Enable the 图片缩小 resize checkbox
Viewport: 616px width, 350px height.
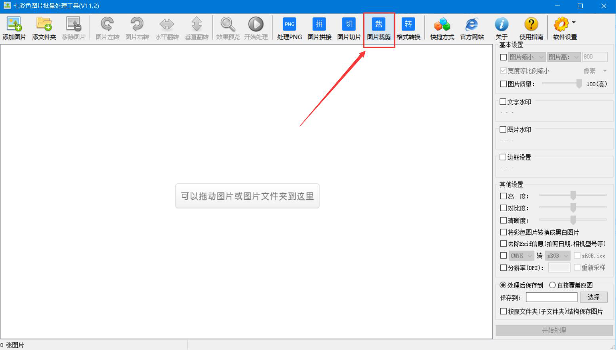coord(503,57)
